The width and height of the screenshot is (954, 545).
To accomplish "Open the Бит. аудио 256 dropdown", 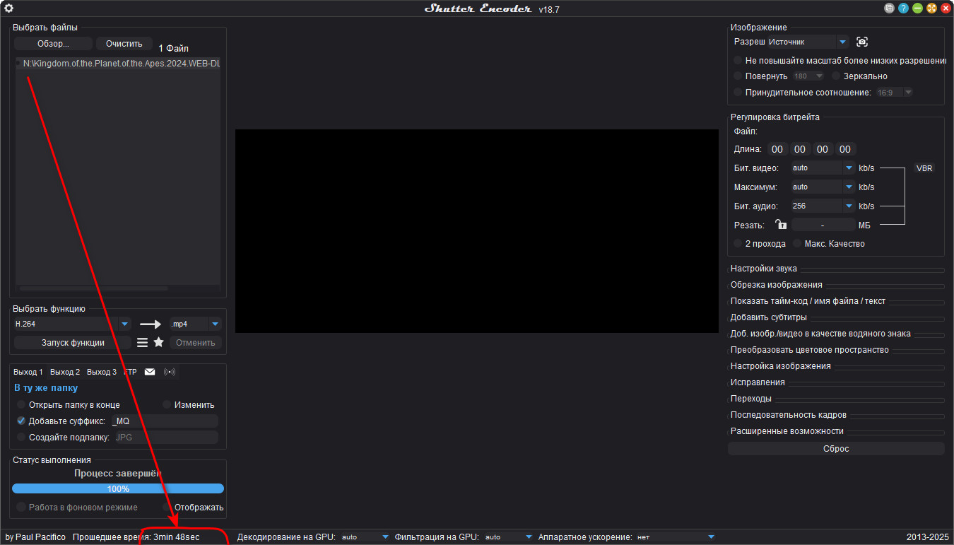I will 823,206.
